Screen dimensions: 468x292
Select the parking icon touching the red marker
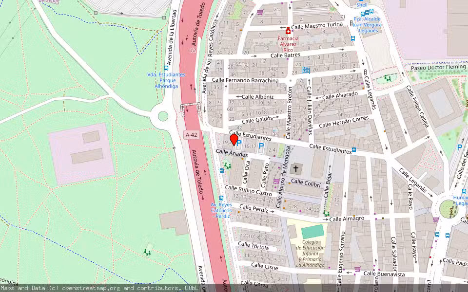(239, 143)
